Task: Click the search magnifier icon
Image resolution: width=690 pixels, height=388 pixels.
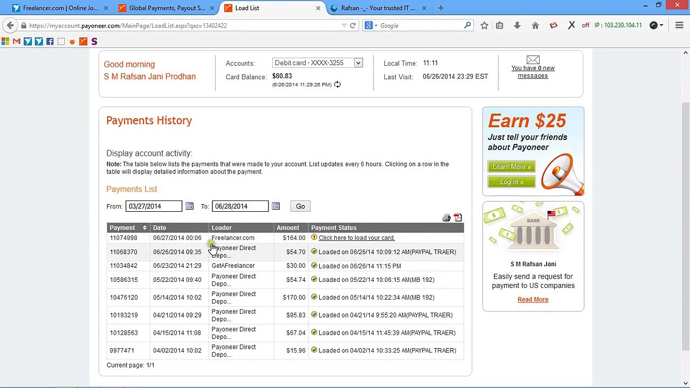Action: tap(467, 25)
